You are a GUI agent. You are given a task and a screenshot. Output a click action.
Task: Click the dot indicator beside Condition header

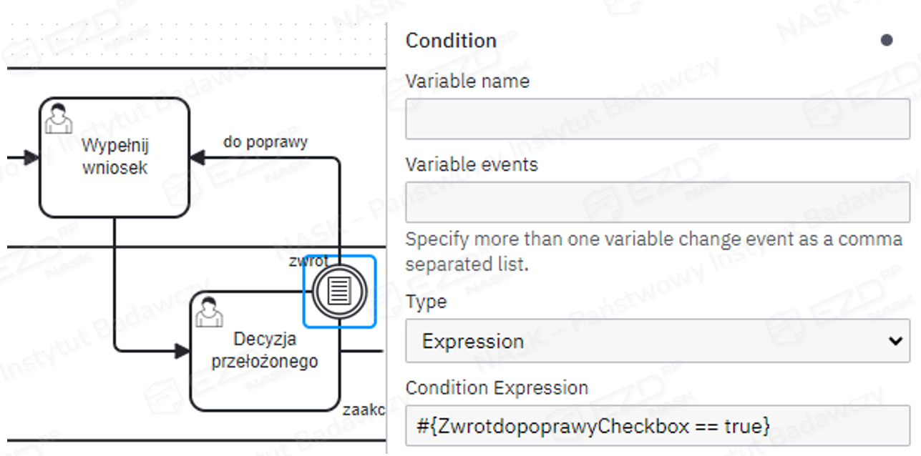click(x=887, y=40)
